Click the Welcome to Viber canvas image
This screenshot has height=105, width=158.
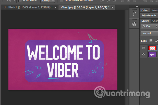63,59
